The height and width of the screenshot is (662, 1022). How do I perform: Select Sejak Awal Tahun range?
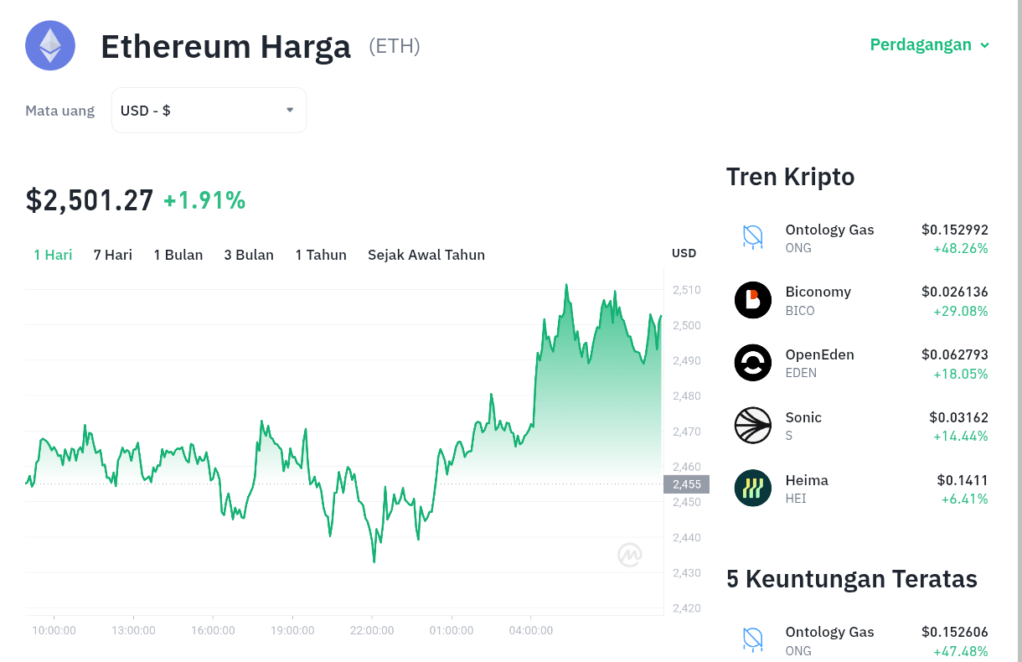(x=426, y=255)
